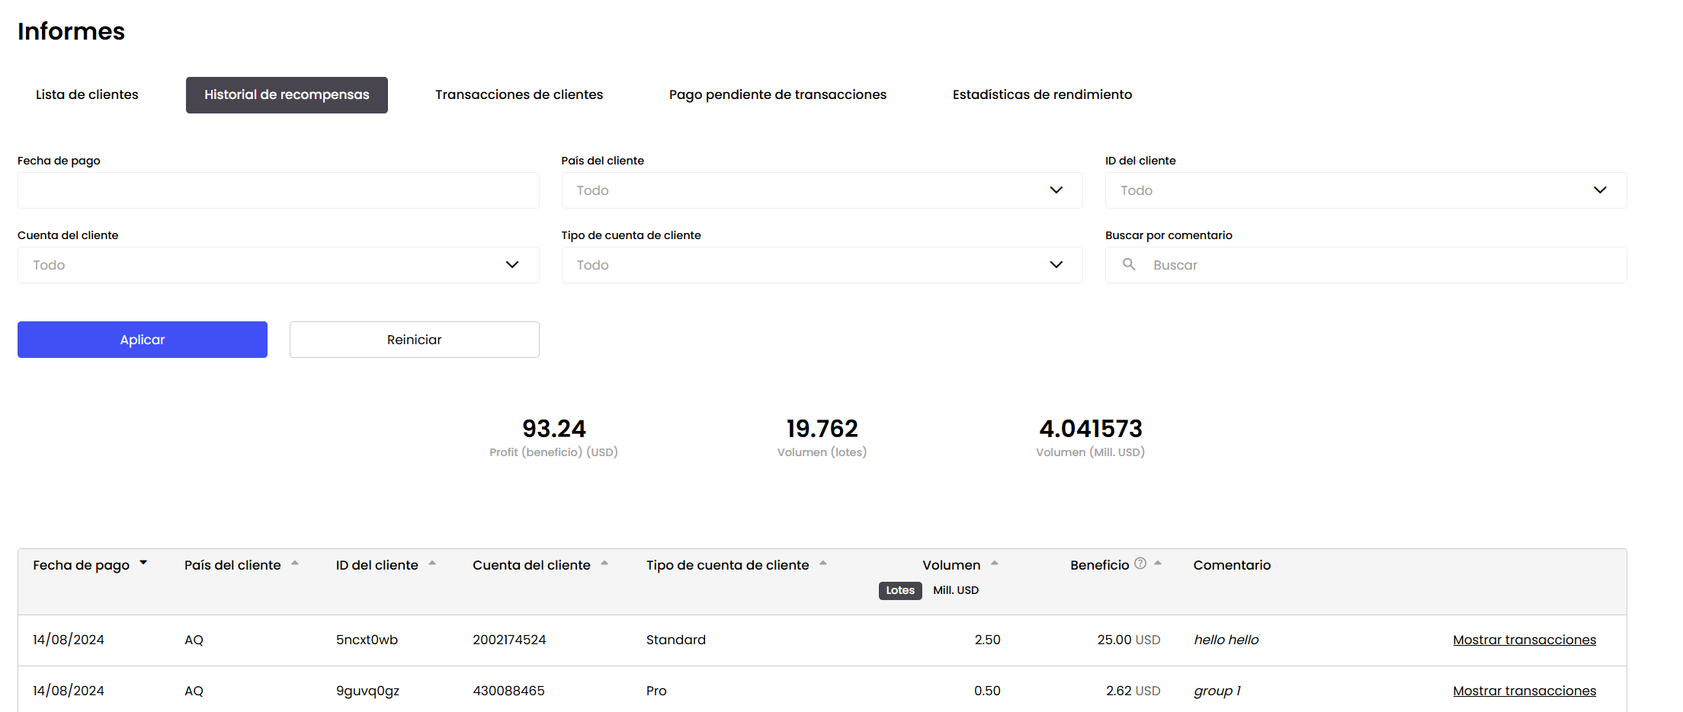Image resolution: width=1683 pixels, height=712 pixels.
Task: Click the Informes page heading
Action: click(x=71, y=31)
